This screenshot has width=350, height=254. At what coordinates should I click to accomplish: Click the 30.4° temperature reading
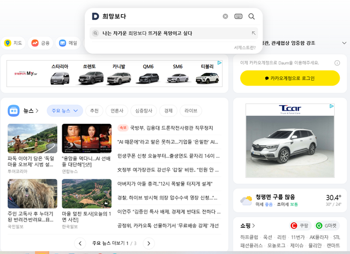(334, 198)
